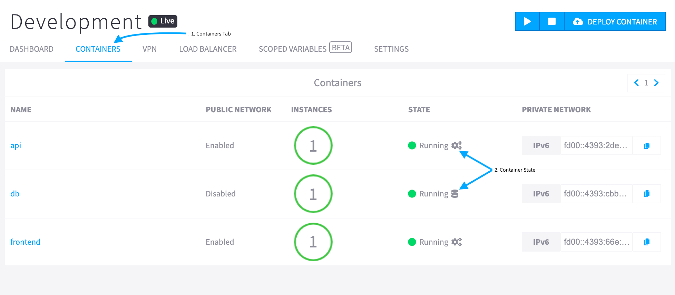This screenshot has width=675, height=295.
Task: Click Enabled public network for api
Action: click(x=220, y=145)
